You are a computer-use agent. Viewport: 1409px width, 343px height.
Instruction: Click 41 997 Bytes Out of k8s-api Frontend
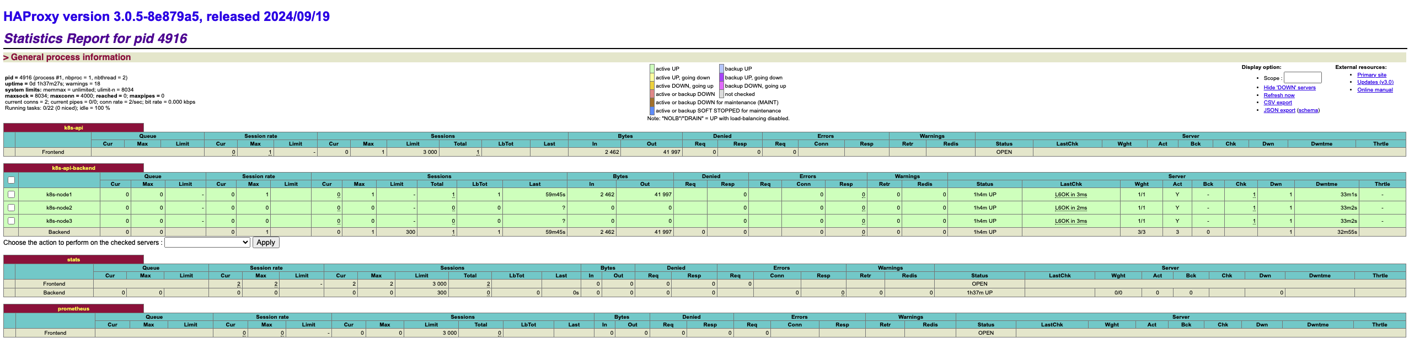coord(671,152)
